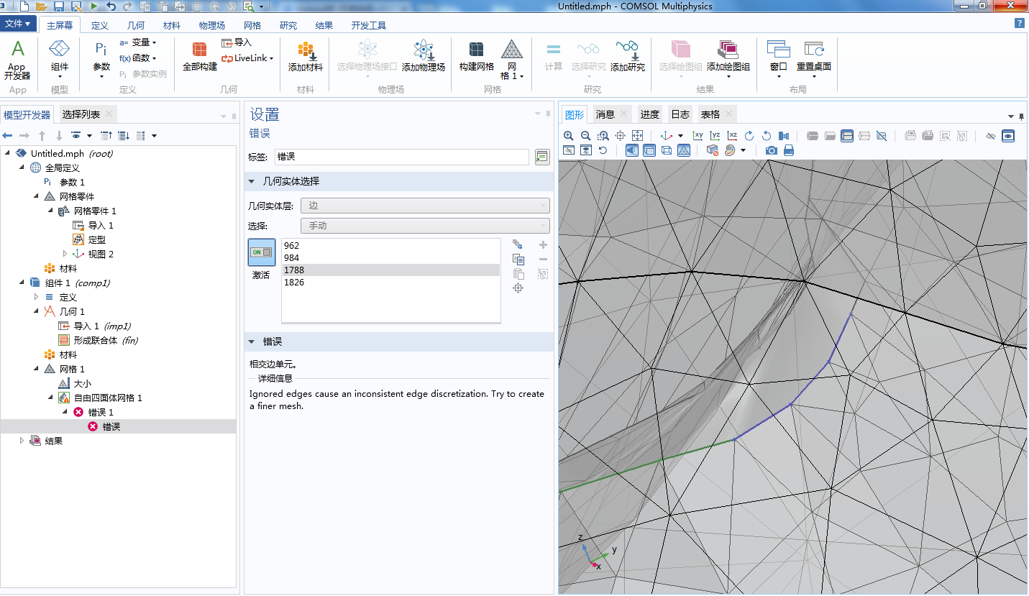Viewport: 1029px width, 596px height.
Task: Open the 网格 ribbon tab
Action: pyautogui.click(x=252, y=25)
